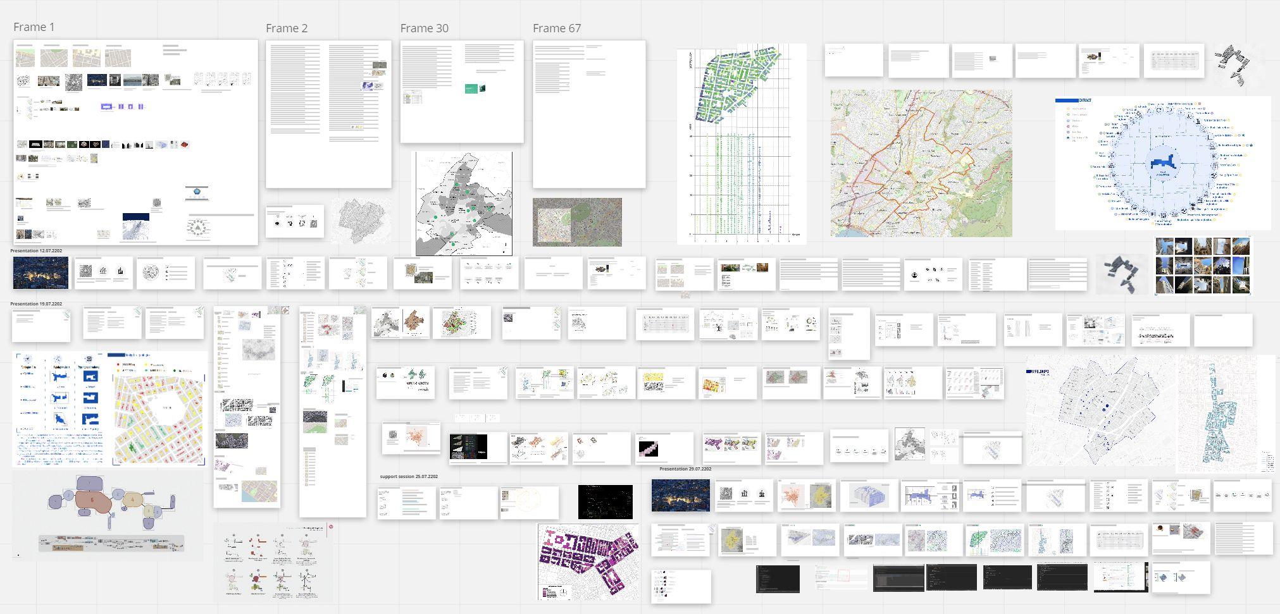
Task: Select the district map with blue dots
Action: pyautogui.click(x=1100, y=410)
